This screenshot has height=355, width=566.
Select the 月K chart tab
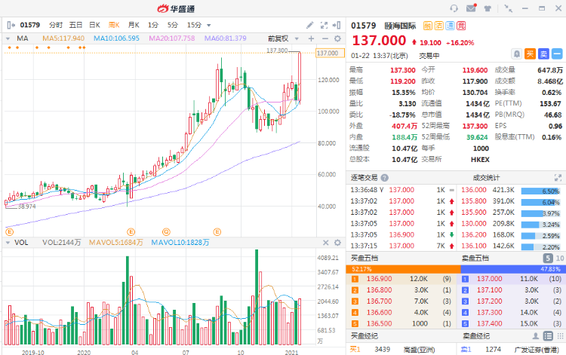133,25
